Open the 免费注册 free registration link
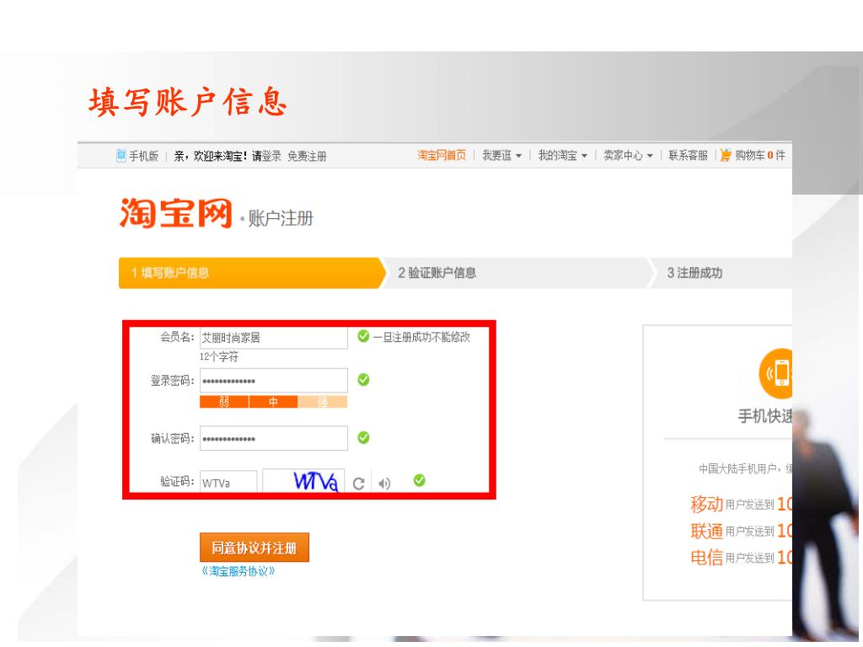Viewport: 863px width, 647px height. [x=307, y=156]
